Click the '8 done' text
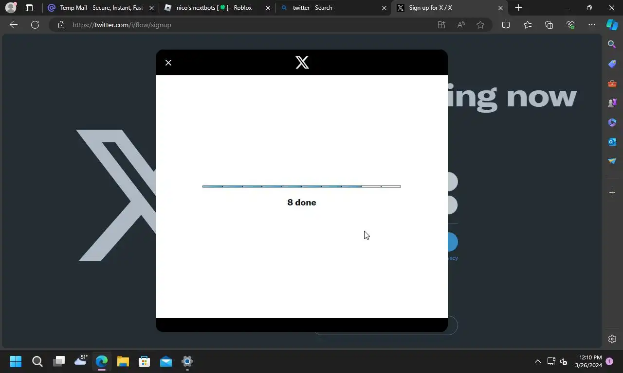Screen dimensions: 623x373 click(x=302, y=203)
